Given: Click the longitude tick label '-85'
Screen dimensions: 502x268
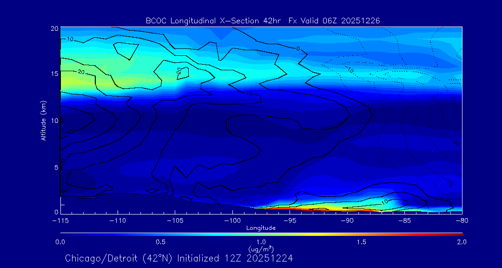Looking at the screenshot, I should tap(404, 221).
